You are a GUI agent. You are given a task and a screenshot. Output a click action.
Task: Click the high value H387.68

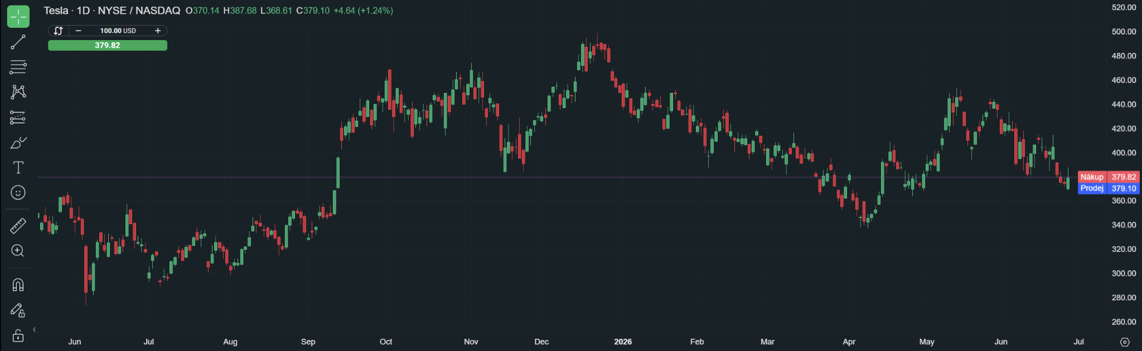coord(240,11)
